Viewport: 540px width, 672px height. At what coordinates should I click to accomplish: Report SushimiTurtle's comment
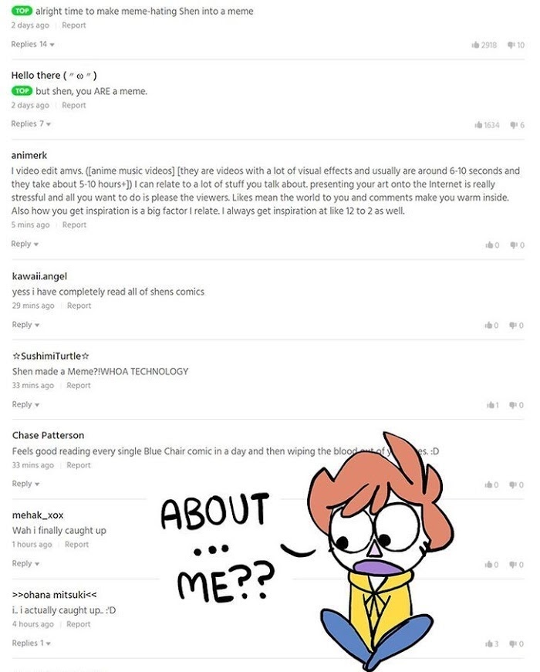click(x=79, y=385)
